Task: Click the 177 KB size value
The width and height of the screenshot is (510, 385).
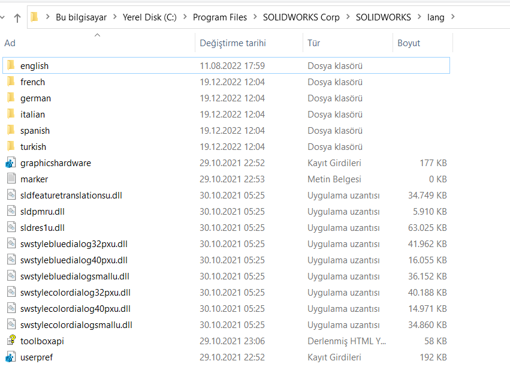Action: pyautogui.click(x=433, y=163)
